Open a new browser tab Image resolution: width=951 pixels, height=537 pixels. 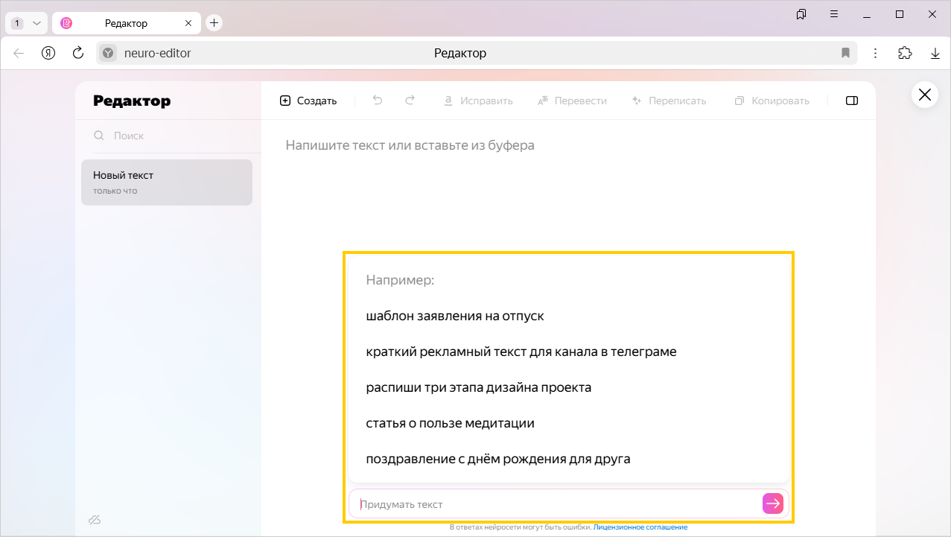coord(214,23)
